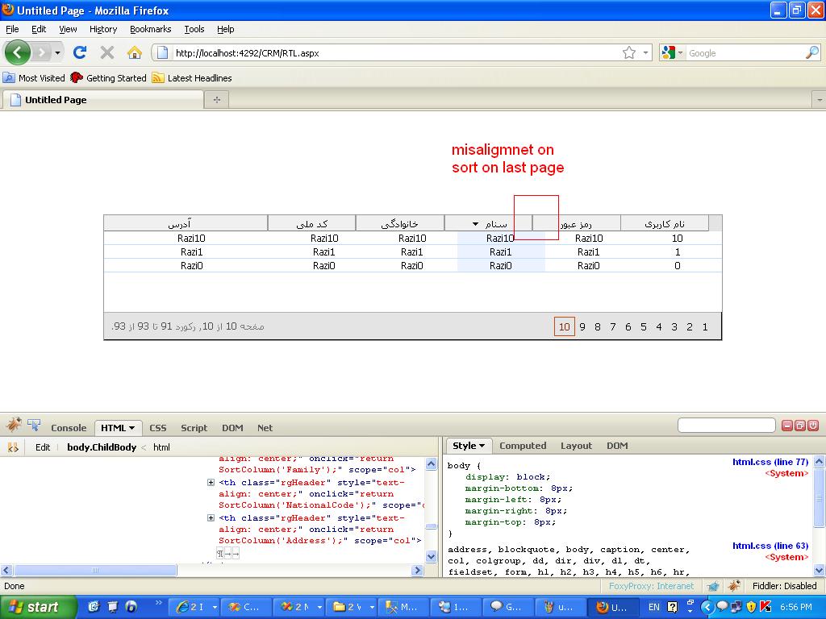
Task: Click the Windows Start button
Action: click(34, 607)
